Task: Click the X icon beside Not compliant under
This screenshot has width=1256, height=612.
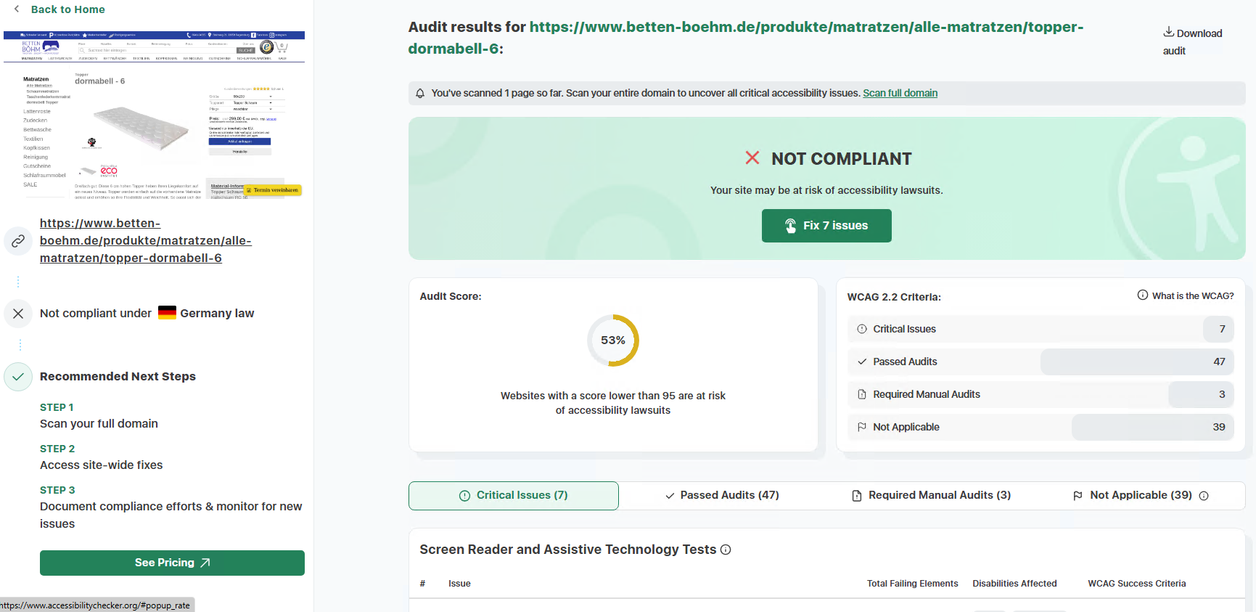Action: pos(18,314)
